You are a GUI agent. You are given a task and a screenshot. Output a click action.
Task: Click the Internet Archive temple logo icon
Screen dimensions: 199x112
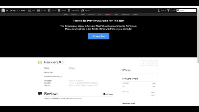tap(3, 10)
